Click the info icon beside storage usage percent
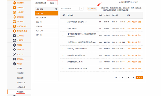 click(x=137, y=2)
